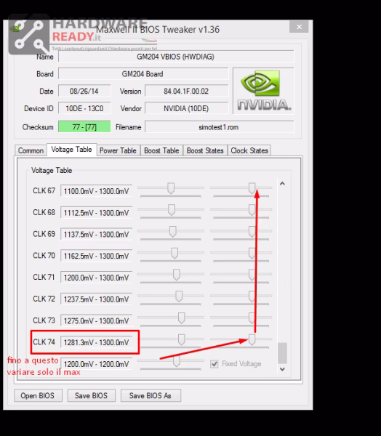Viewport: 381px width, 436px height.
Task: Open the Power Table tab
Action: pos(118,150)
